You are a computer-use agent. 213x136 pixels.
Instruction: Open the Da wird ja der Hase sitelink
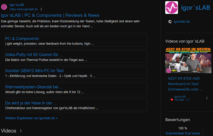point(31,103)
